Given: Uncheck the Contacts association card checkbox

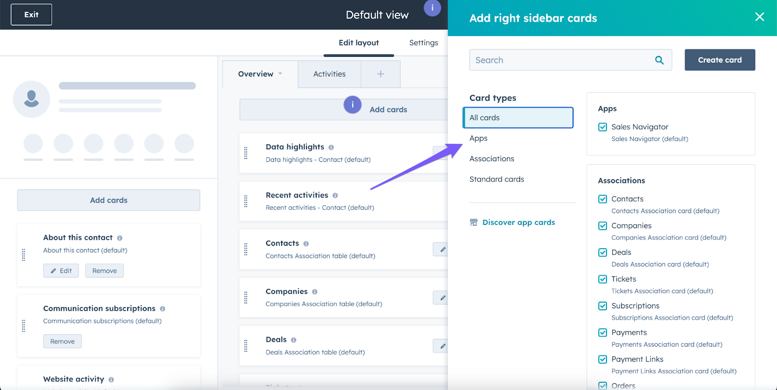Looking at the screenshot, I should click(x=603, y=199).
